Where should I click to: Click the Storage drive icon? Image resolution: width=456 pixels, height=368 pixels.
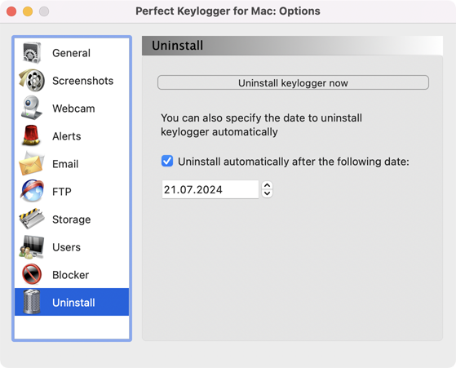point(32,219)
